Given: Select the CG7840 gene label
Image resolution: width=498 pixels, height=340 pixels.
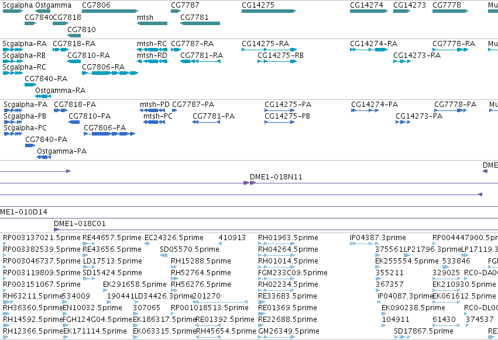Looking at the screenshot, I should tap(39, 18).
